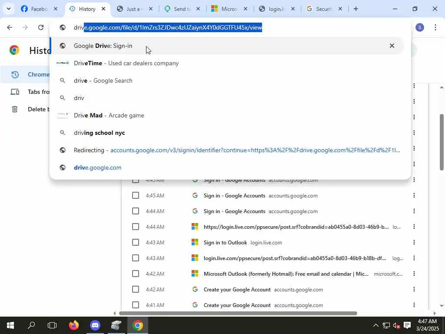Open more actions for 4:44 AM Google Accounts entry
Image resolution: width=445 pixels, height=334 pixels.
(x=414, y=211)
